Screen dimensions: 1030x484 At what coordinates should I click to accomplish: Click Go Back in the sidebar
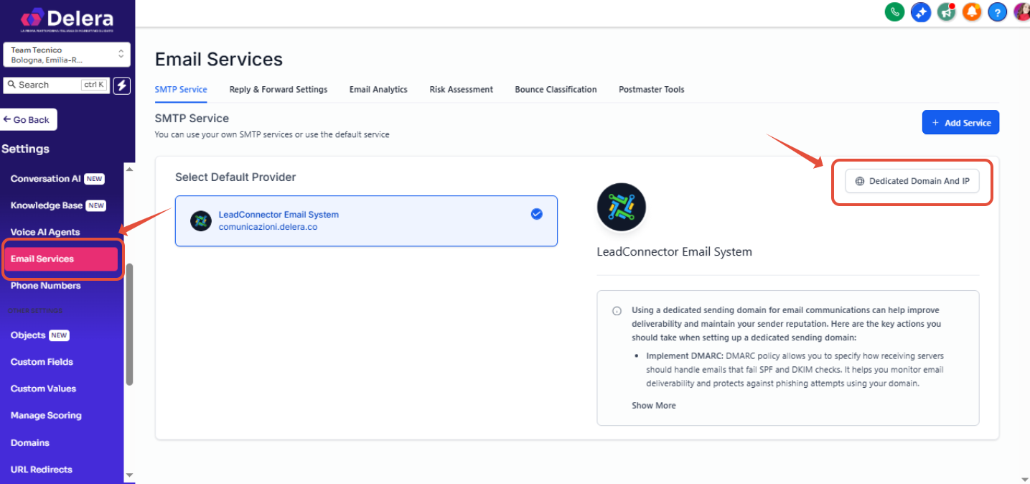pos(29,120)
